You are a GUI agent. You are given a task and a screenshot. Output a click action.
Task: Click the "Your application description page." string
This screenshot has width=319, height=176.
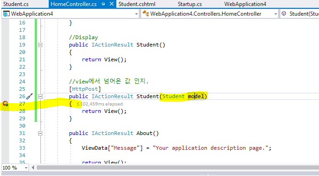(x=211, y=148)
